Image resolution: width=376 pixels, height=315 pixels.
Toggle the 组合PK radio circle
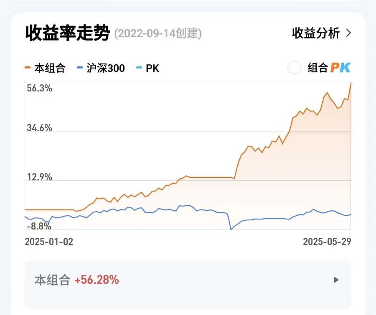[294, 68]
